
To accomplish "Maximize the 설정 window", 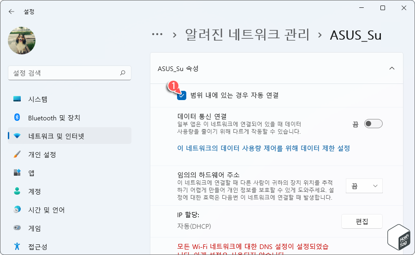I will 382,8.
